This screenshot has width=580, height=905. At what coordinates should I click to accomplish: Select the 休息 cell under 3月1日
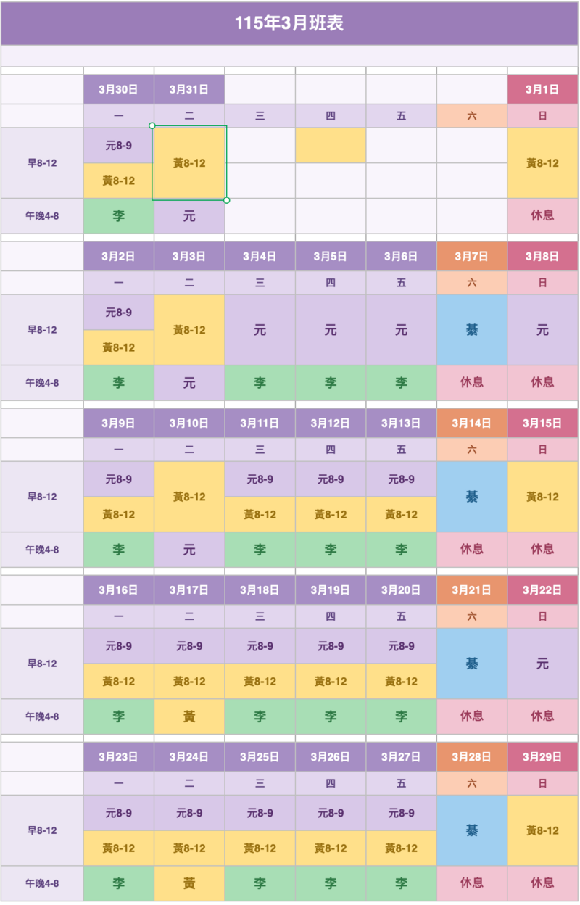(542, 215)
